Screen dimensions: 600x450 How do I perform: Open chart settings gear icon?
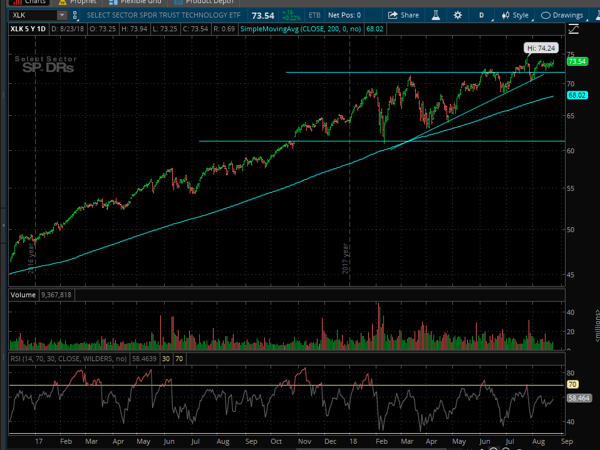click(x=458, y=15)
